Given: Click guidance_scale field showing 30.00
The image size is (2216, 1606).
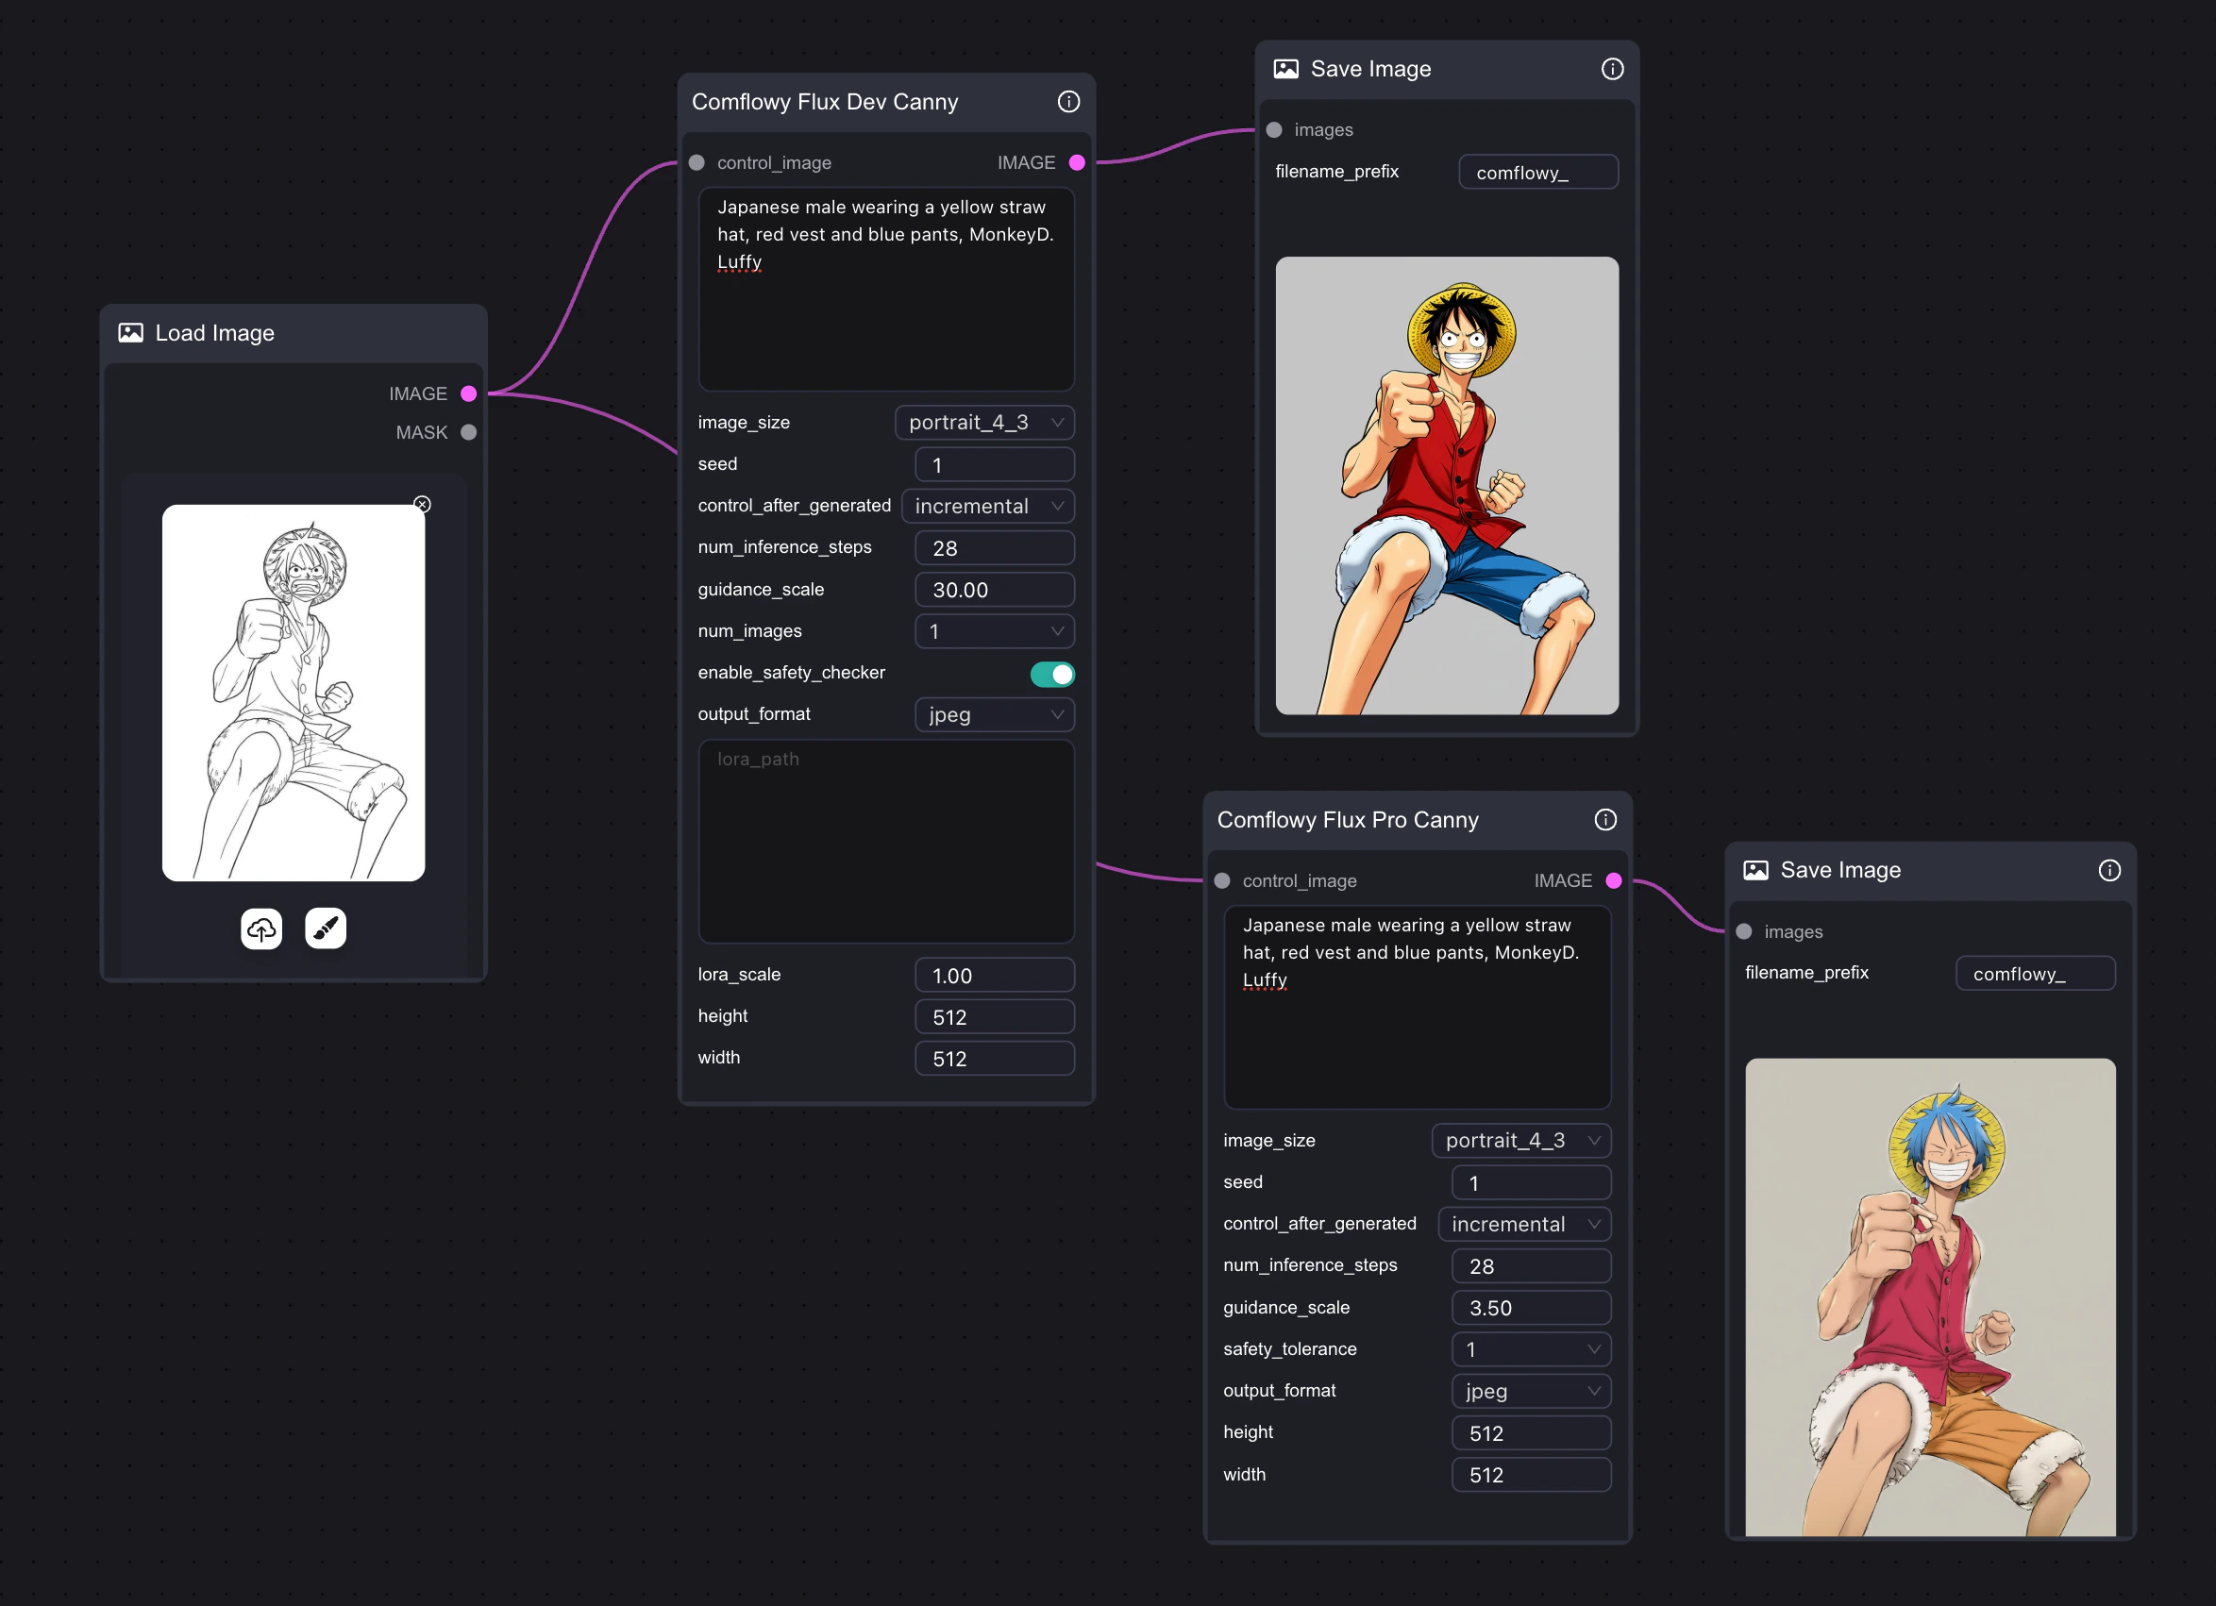Looking at the screenshot, I should click(x=994, y=590).
